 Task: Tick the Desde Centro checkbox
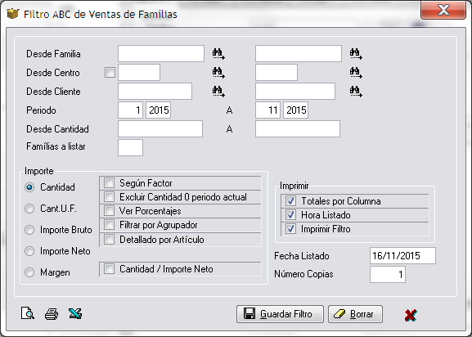[110, 73]
